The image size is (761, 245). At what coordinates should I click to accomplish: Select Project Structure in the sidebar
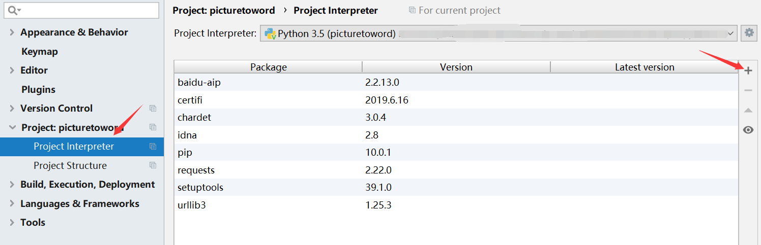[x=70, y=166]
